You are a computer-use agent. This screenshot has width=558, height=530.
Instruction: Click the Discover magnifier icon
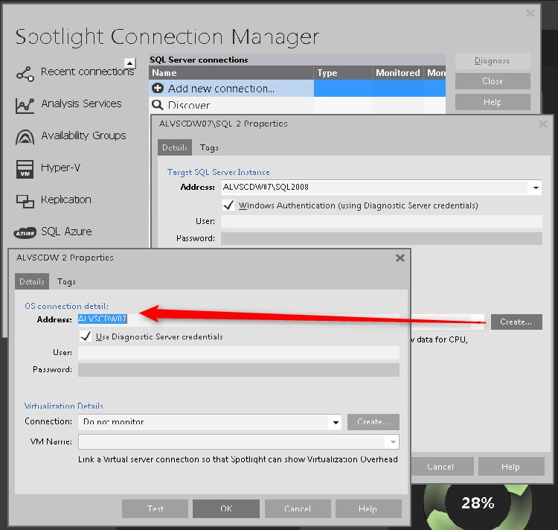pyautogui.click(x=158, y=106)
